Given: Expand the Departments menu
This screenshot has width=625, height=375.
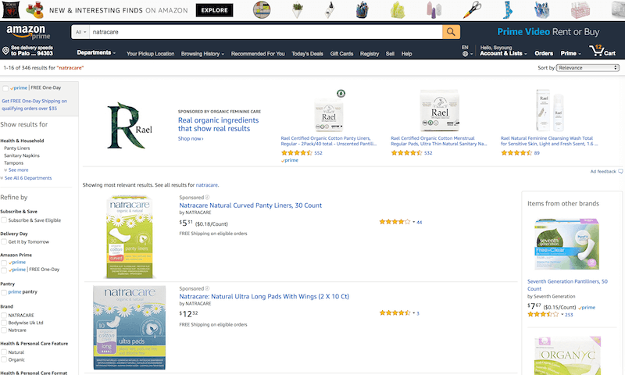Looking at the screenshot, I should pyautogui.click(x=96, y=52).
